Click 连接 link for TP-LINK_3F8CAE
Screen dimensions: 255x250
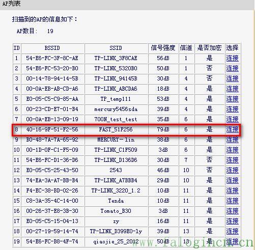pyautogui.click(x=232, y=58)
